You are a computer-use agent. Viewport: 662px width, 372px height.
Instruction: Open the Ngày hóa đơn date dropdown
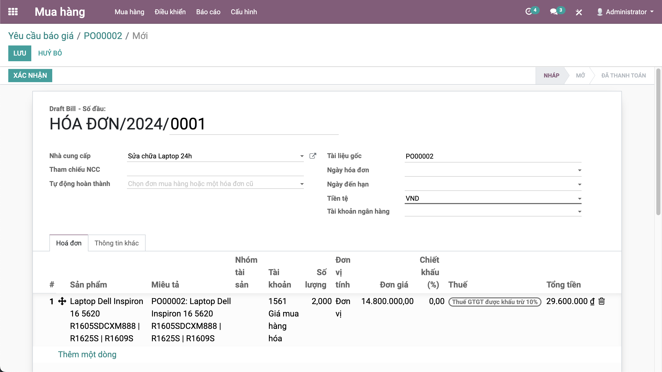click(x=580, y=170)
